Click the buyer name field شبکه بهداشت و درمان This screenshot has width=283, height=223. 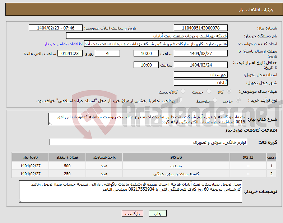click(x=147, y=36)
